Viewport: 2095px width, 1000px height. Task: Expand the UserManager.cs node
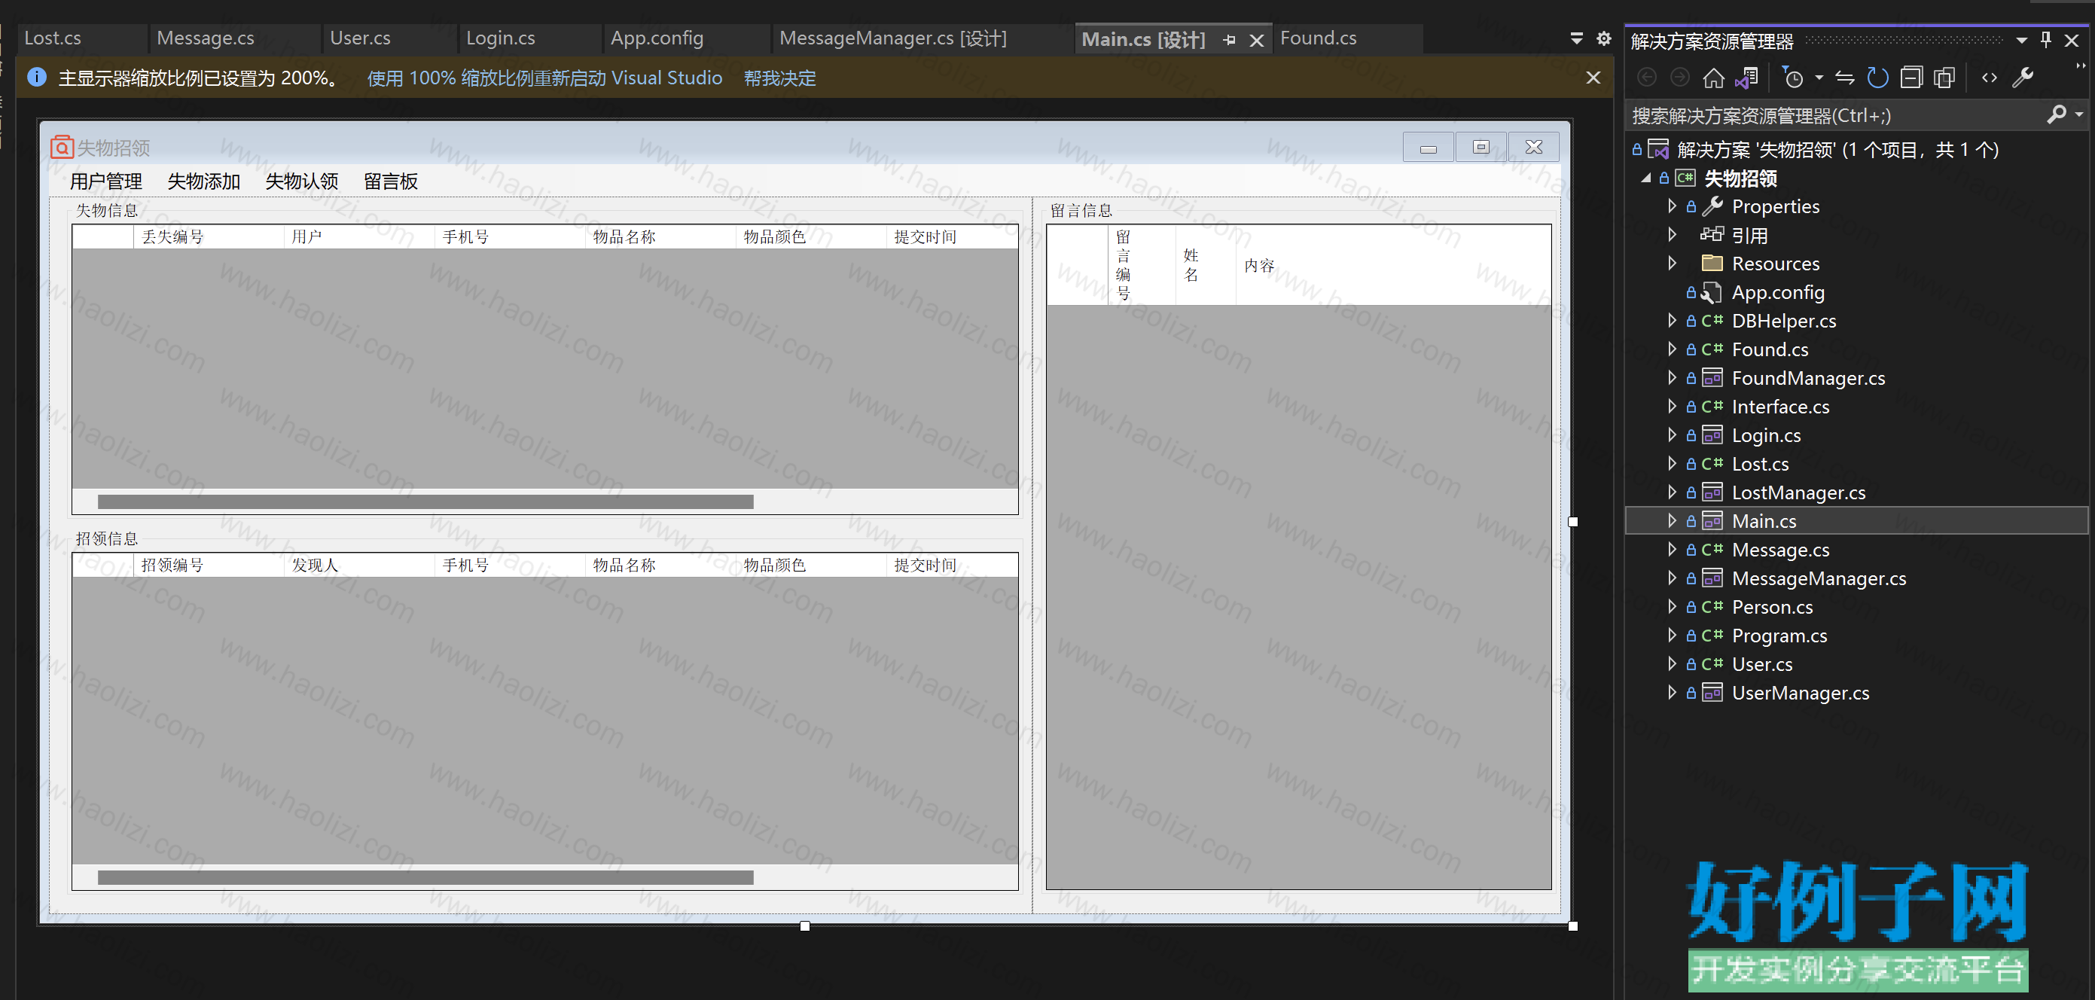tap(1672, 692)
